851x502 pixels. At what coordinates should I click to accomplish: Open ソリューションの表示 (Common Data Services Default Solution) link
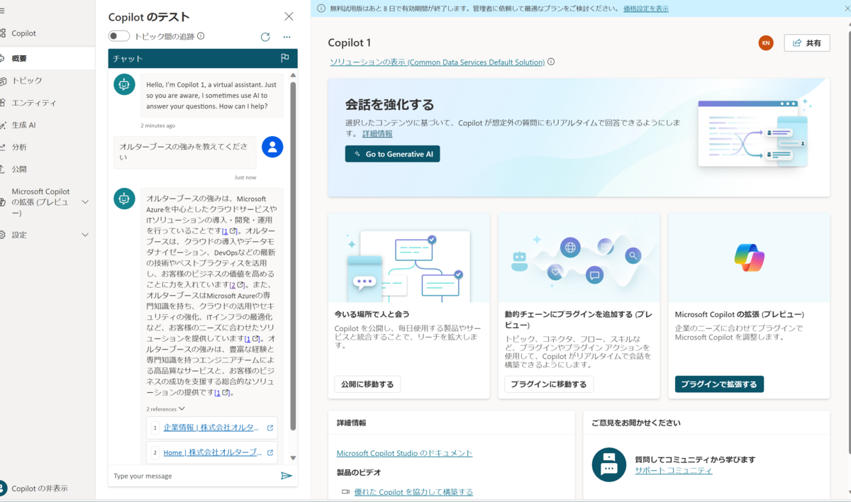pyautogui.click(x=438, y=62)
